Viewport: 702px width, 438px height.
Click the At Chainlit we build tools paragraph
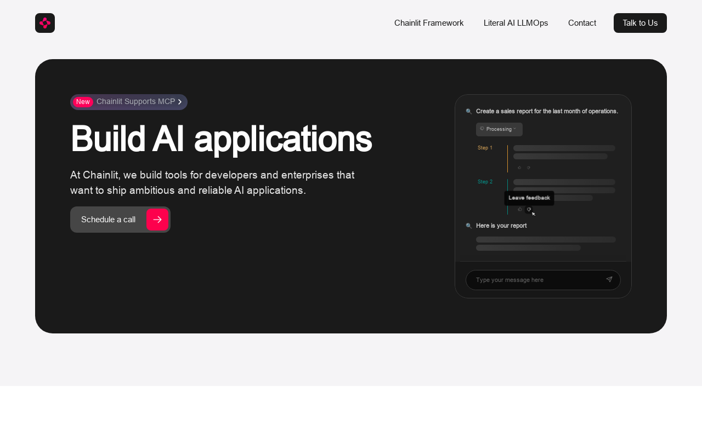(x=212, y=183)
